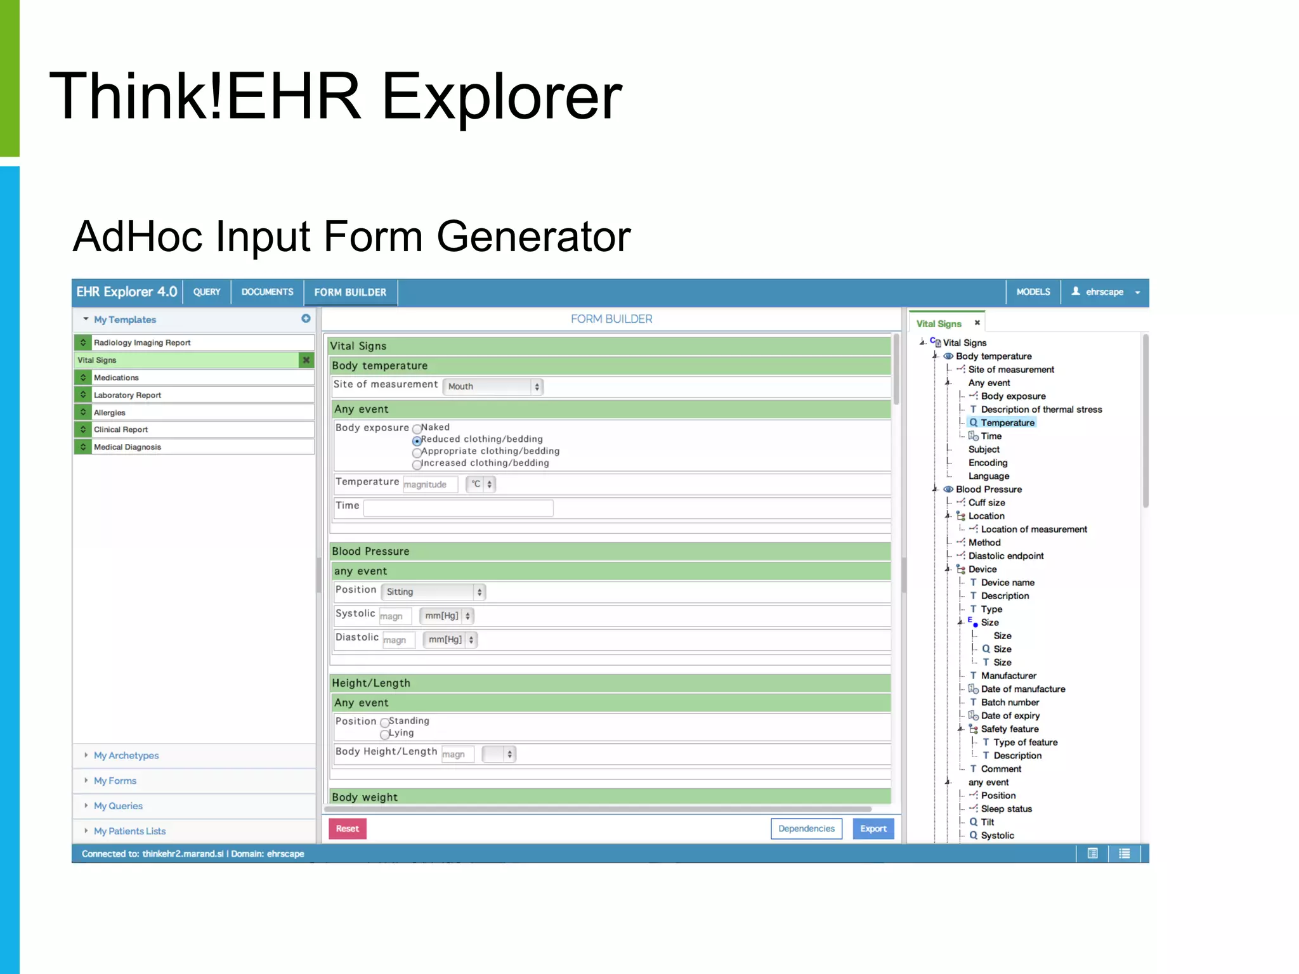Click the tree panel vertical scrollbar
The image size is (1299, 974).
1146,421
